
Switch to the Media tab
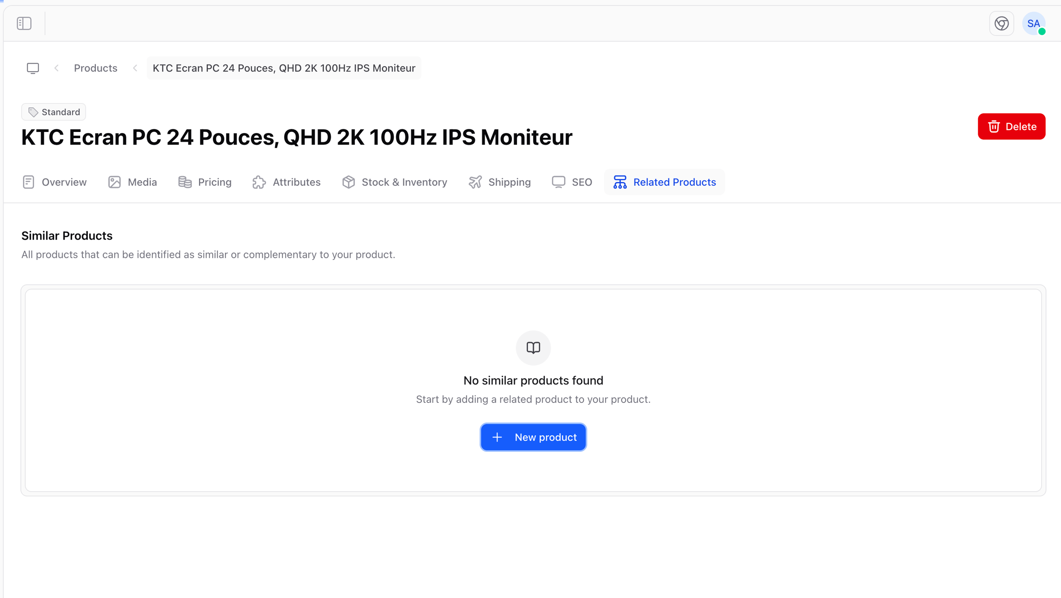[x=132, y=182]
